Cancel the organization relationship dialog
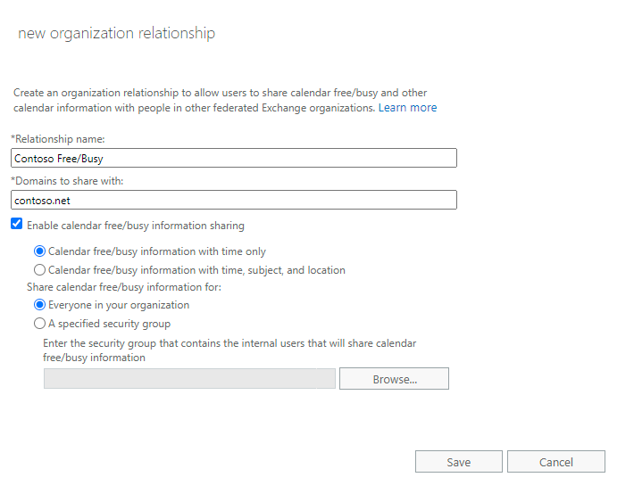The image size is (634, 502). 556,462
